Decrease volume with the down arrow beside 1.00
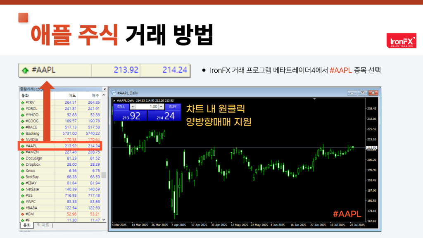 coord(133,107)
